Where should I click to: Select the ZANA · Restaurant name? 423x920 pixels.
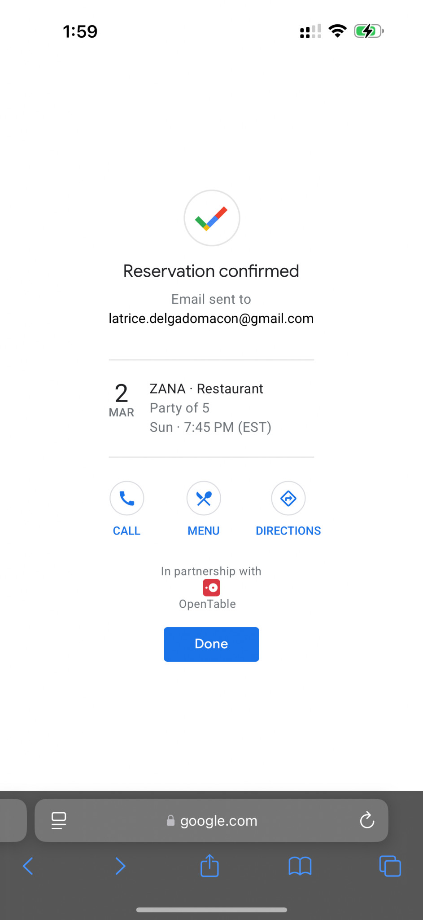[206, 389]
